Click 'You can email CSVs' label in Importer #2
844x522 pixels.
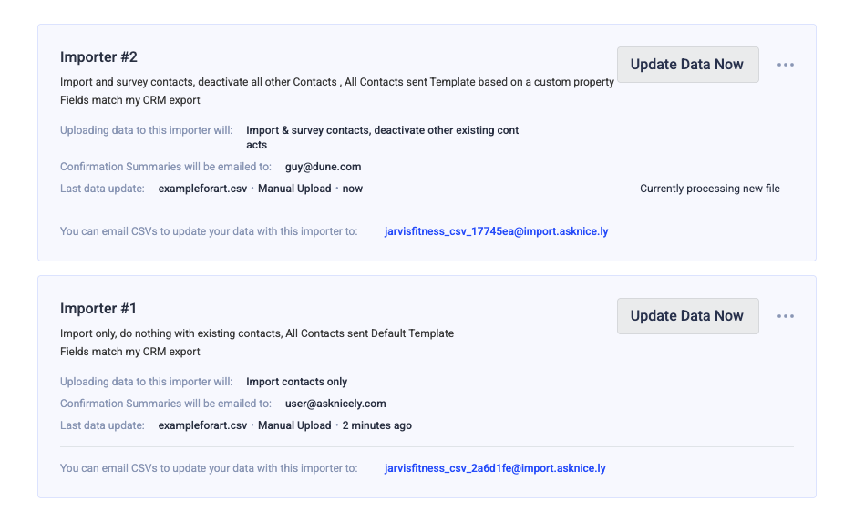click(209, 231)
